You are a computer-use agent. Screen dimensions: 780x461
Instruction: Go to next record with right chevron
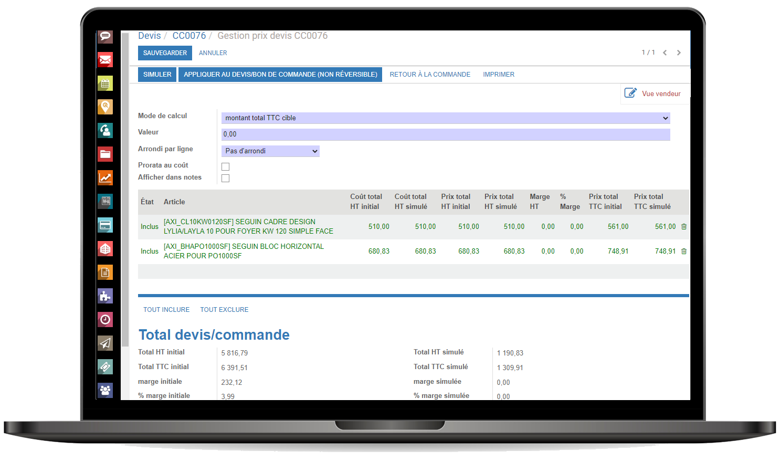(679, 53)
